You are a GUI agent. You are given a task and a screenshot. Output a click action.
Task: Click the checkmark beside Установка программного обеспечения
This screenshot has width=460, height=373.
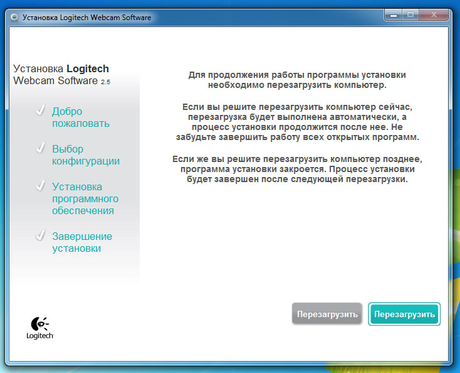coord(41,186)
